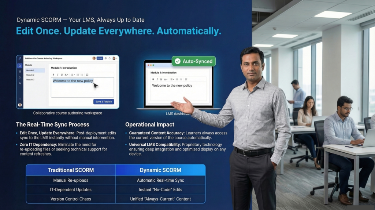
Task: Click the Bold icon in authoring workspace editor
Action: tap(53, 75)
